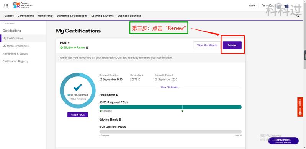Image resolution: width=306 pixels, height=149 pixels.
Task: Click the circular PDUs Earned progress ring
Action: (78, 91)
